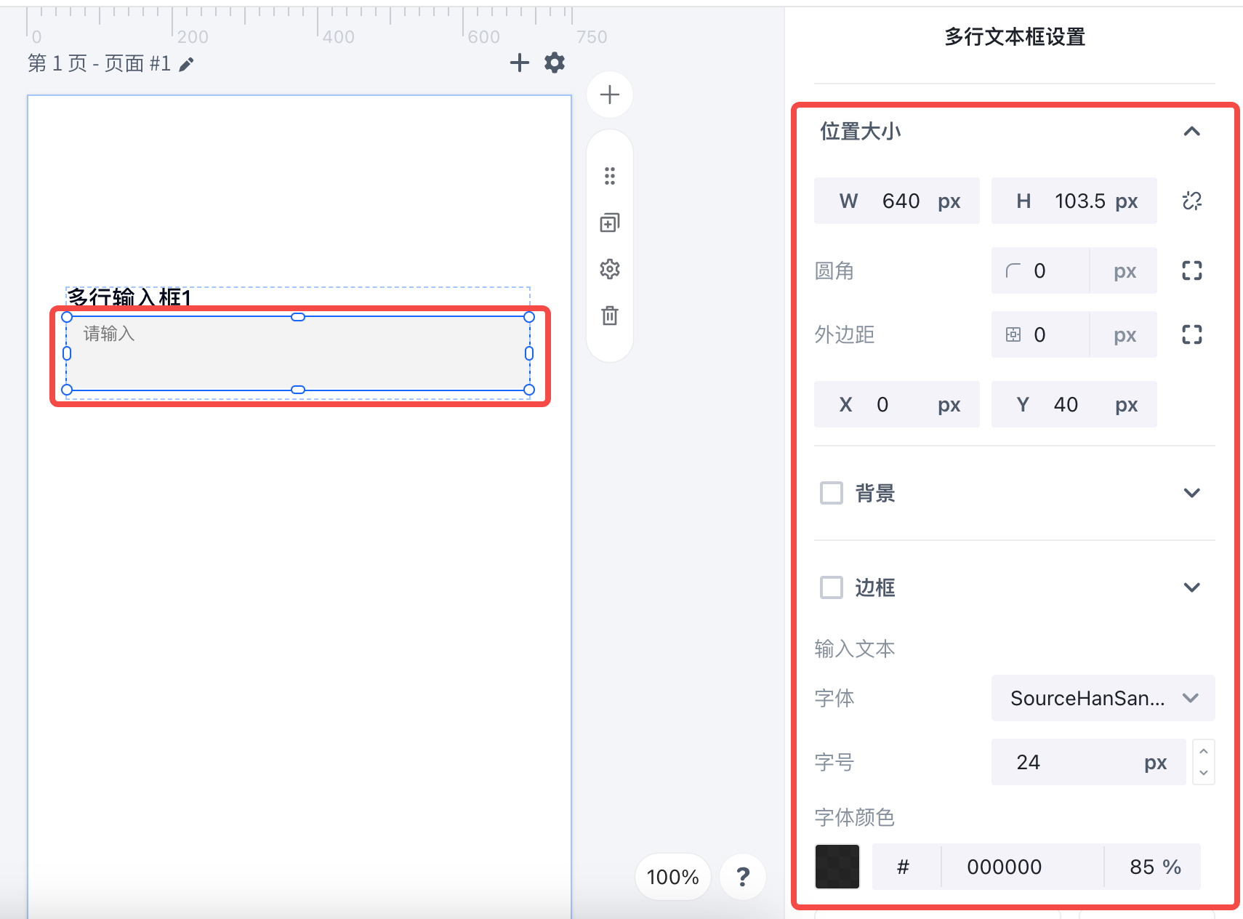Screen dimensions: 1243x919
Task: Click the 多行文本框设置 panel title
Action: point(1015,37)
